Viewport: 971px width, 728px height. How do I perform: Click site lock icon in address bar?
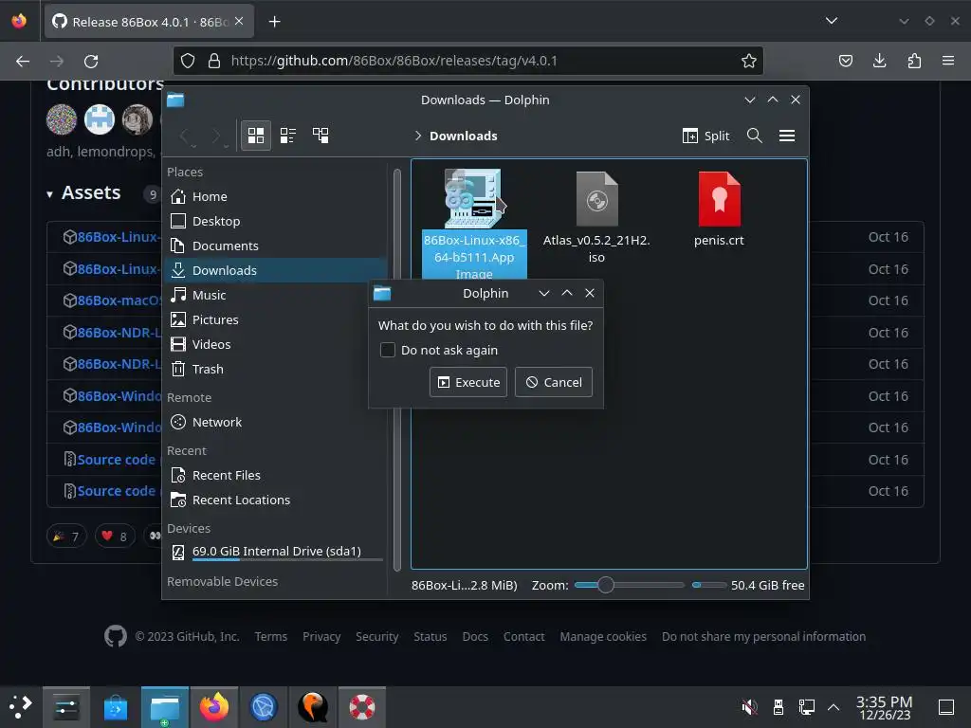click(214, 61)
